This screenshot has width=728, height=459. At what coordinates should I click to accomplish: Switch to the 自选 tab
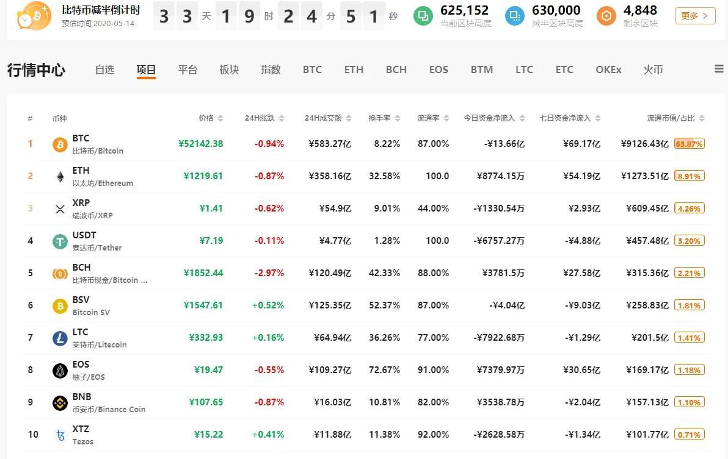[104, 69]
